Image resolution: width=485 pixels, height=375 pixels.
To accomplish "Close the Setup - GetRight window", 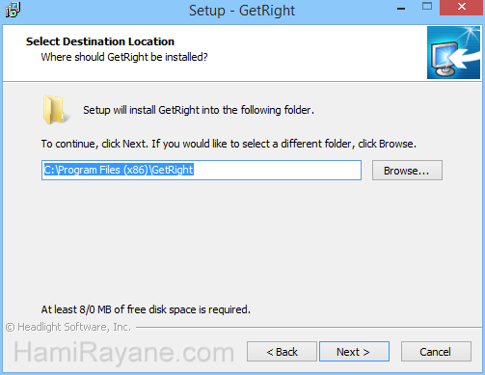I will 462,8.
